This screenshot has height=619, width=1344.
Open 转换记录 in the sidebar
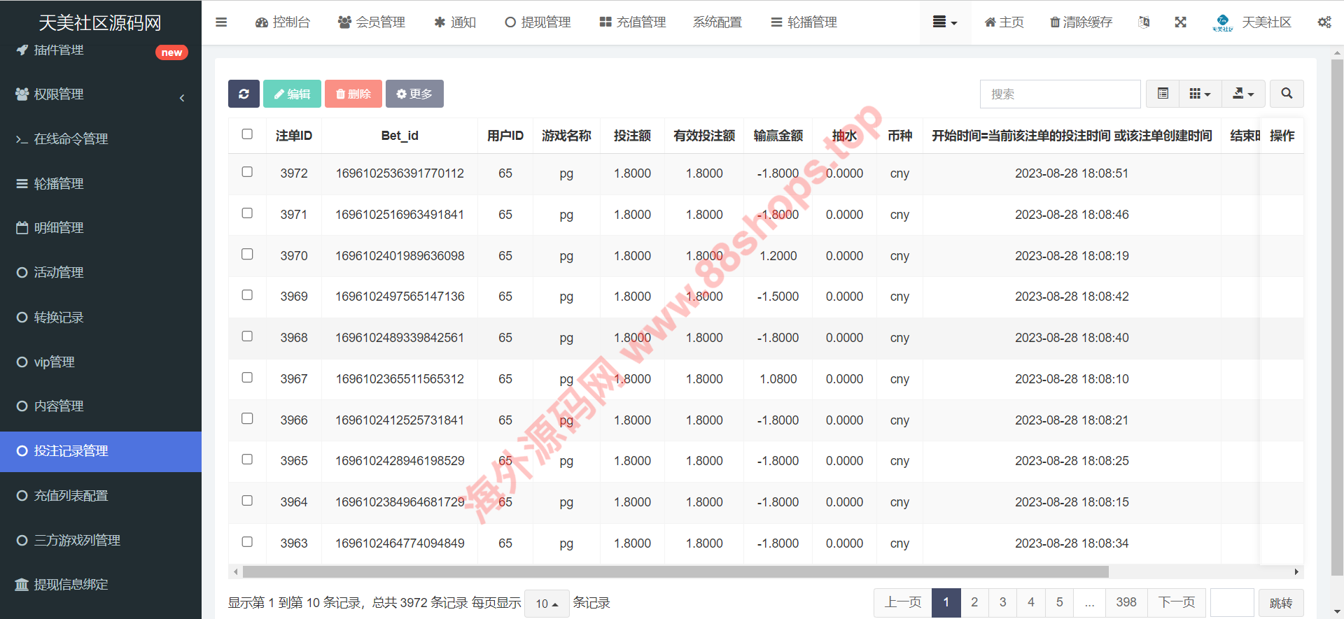click(59, 318)
